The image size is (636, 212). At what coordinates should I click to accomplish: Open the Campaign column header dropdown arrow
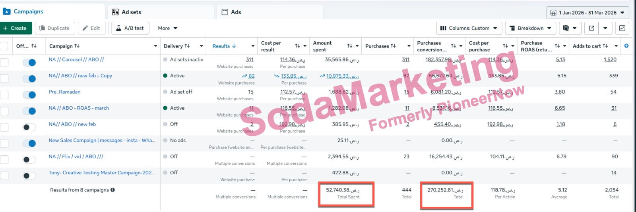tap(155, 46)
